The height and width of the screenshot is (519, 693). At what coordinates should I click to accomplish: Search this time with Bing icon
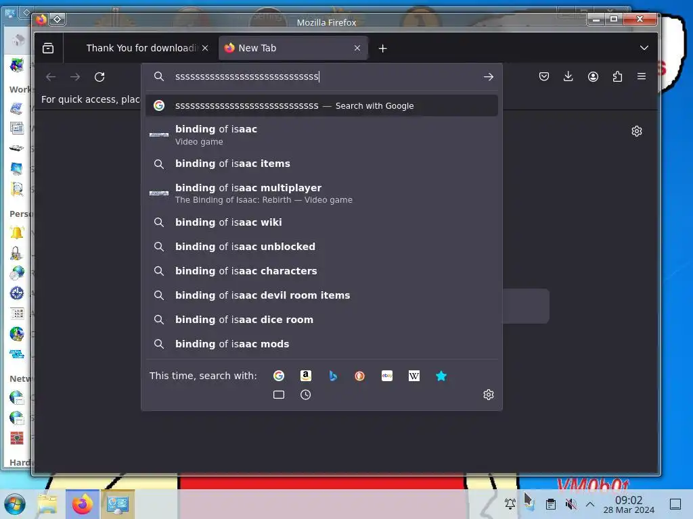(333, 376)
